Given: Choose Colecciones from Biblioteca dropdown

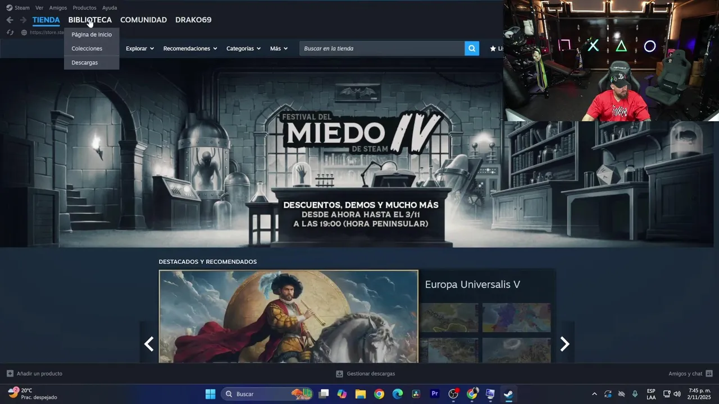Looking at the screenshot, I should 92,48.
